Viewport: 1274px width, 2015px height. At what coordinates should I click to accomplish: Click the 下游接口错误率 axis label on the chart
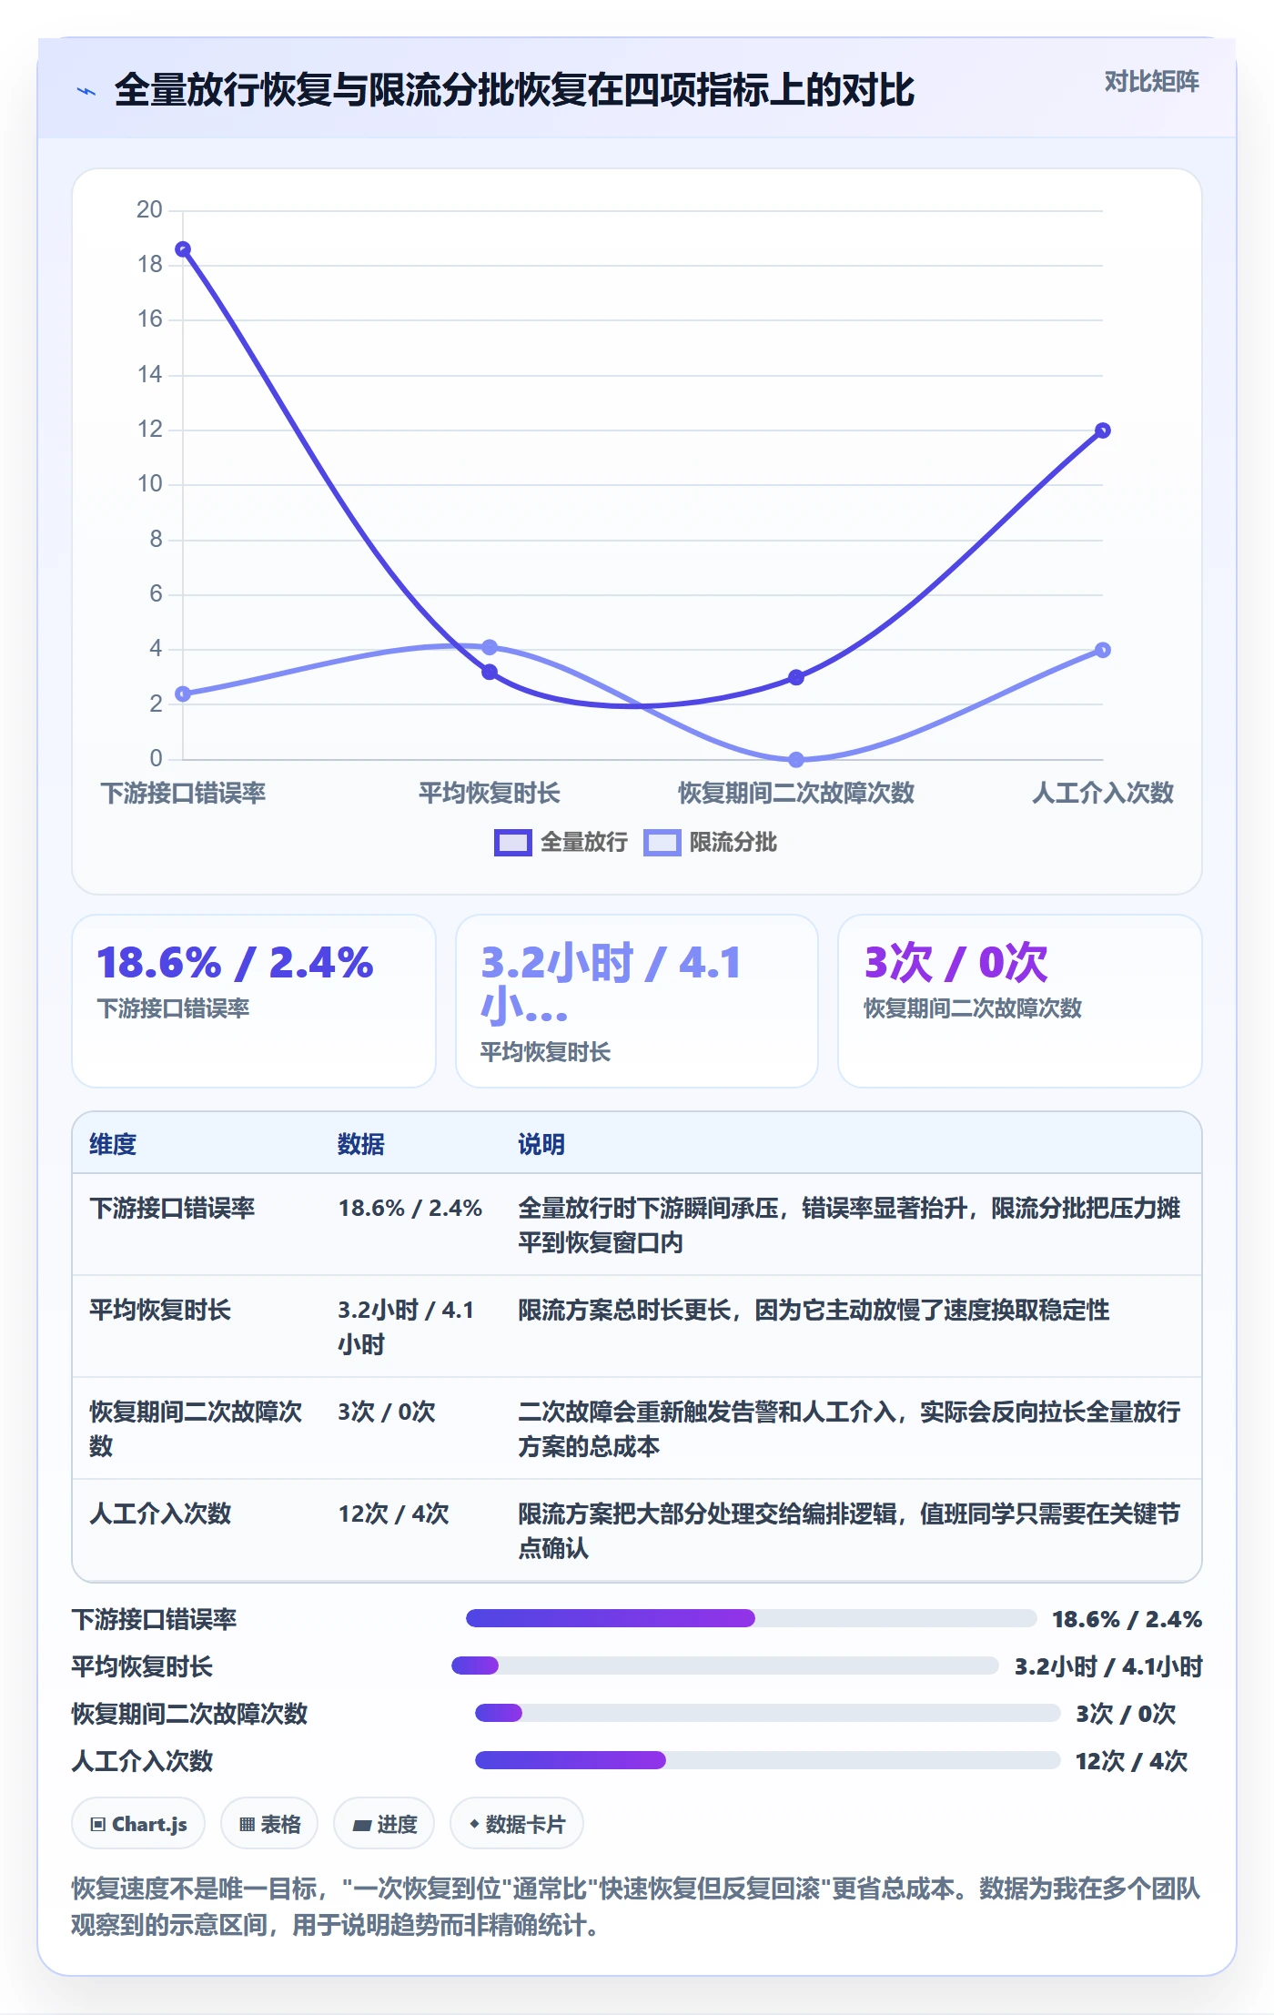tap(183, 793)
